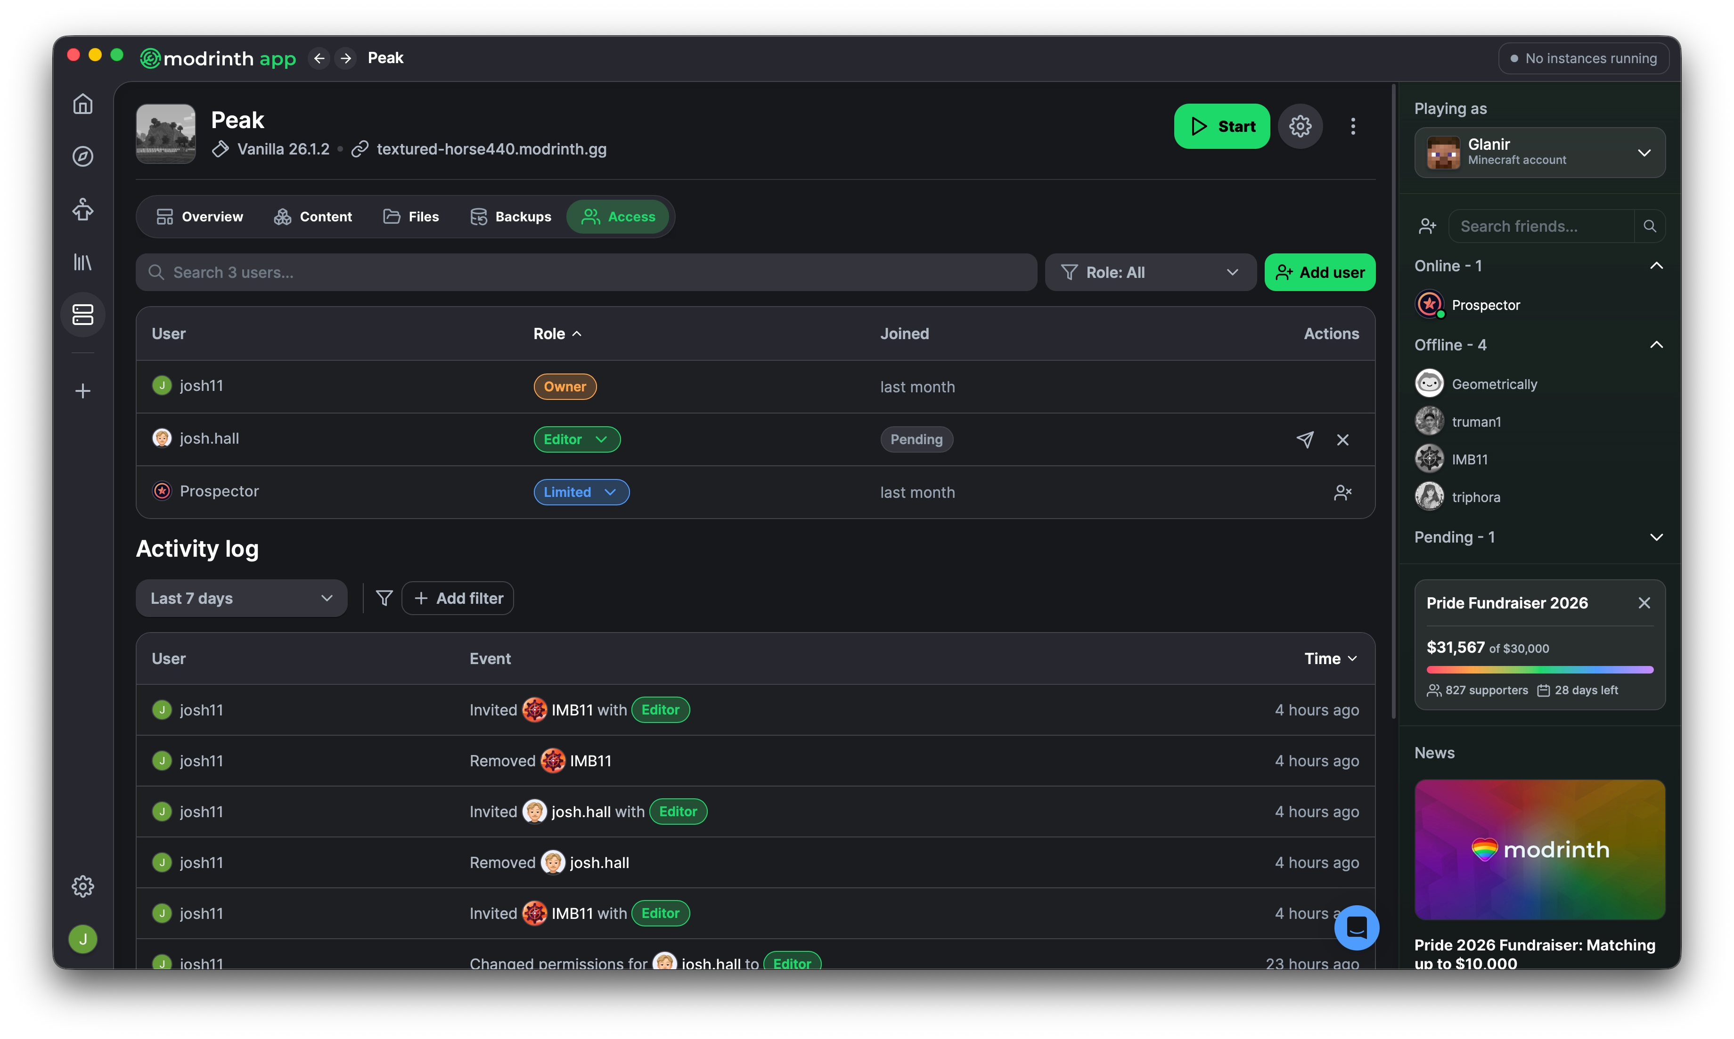Collapse the Online friends section

(1656, 266)
